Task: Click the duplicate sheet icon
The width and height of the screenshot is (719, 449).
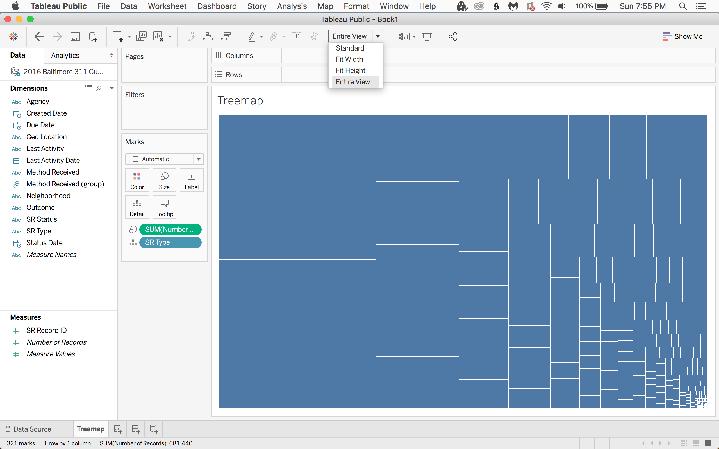Action: tap(142, 36)
